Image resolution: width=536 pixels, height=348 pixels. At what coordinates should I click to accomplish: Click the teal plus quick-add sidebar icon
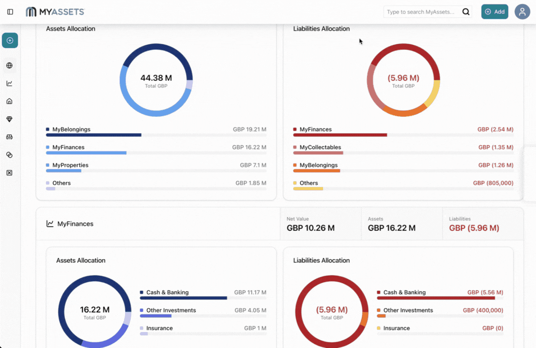click(x=10, y=40)
